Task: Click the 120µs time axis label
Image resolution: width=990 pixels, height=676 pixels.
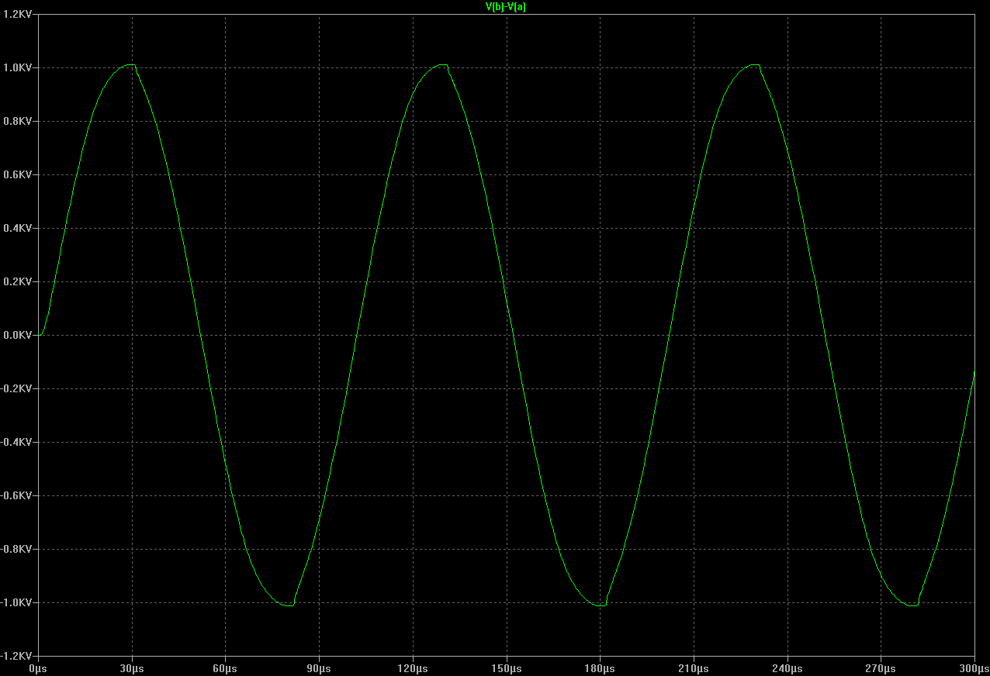Action: [x=413, y=667]
